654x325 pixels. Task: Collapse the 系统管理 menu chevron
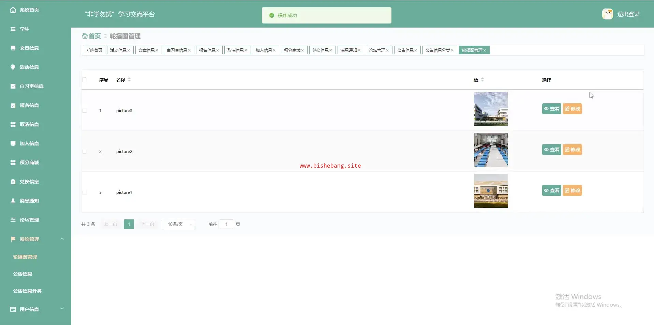click(62, 239)
